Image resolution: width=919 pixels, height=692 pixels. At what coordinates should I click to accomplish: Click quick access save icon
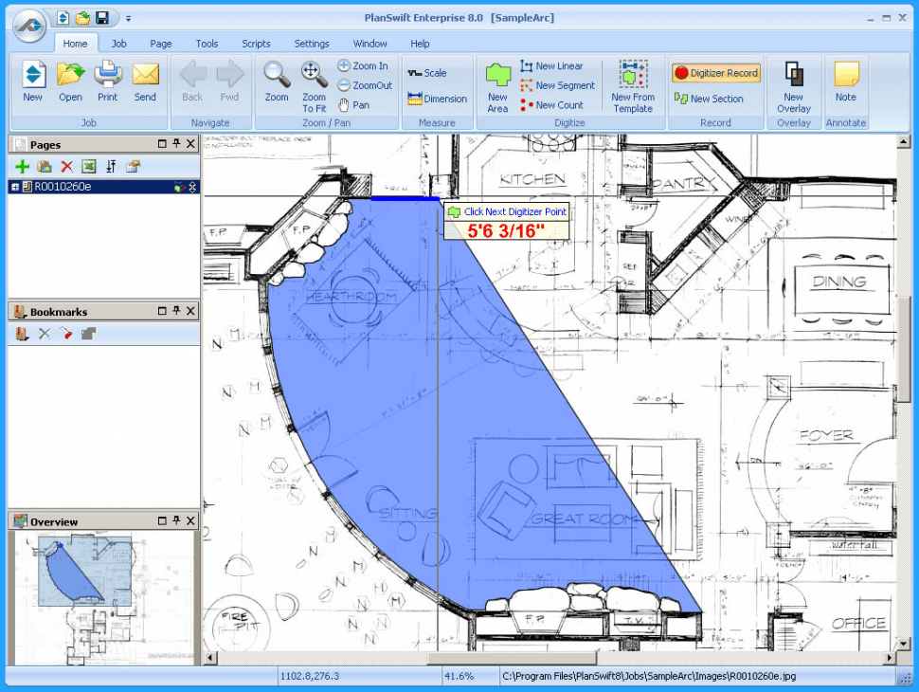pos(102,18)
